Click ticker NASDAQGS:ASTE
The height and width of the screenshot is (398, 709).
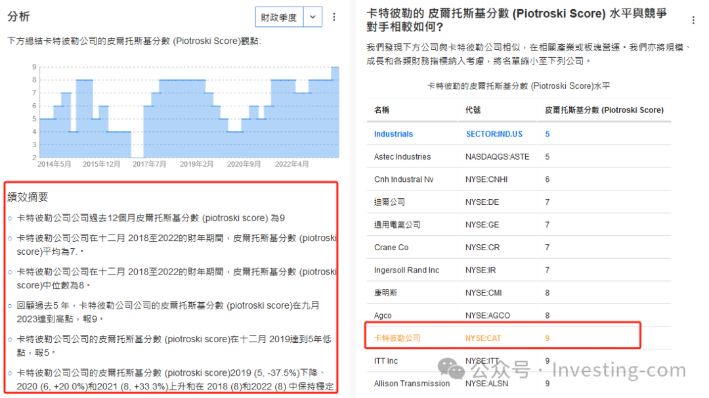(498, 157)
